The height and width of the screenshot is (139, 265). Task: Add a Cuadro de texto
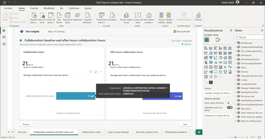(x=138, y=18)
